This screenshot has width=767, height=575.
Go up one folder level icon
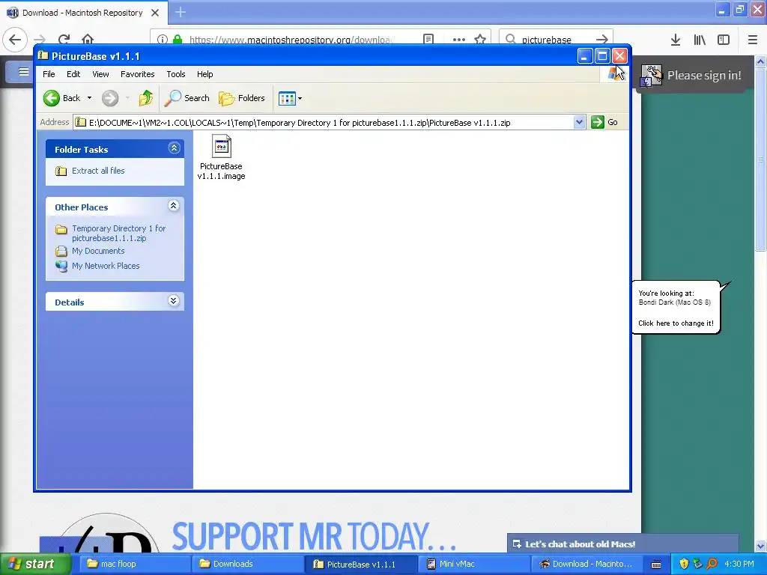146,98
